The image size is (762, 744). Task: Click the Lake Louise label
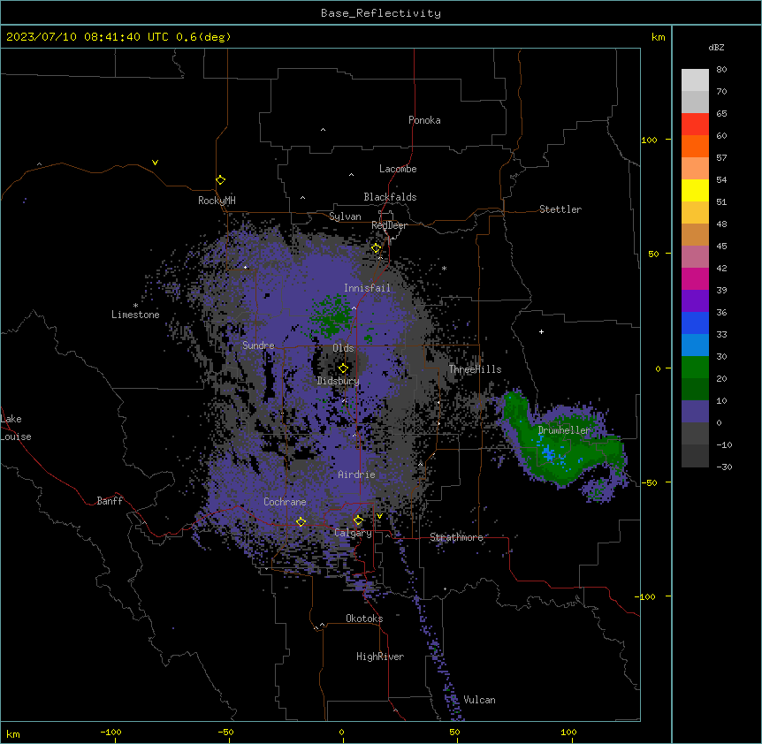16,428
